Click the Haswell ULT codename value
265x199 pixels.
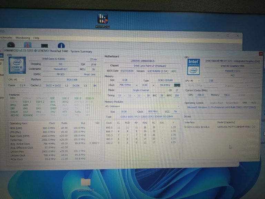click(60, 69)
